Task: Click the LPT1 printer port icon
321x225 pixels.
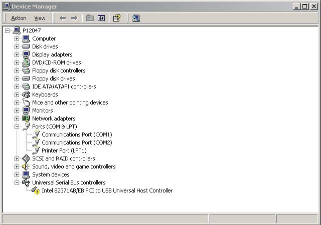Action: click(x=36, y=150)
